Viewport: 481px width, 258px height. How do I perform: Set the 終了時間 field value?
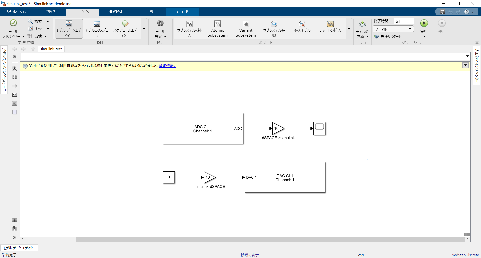[x=403, y=21]
